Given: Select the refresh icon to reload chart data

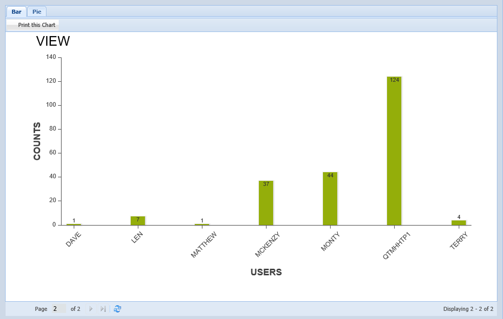Looking at the screenshot, I should (x=117, y=308).
